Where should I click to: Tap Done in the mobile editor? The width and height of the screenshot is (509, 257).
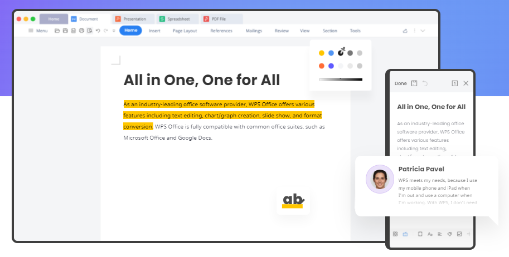pyautogui.click(x=401, y=83)
